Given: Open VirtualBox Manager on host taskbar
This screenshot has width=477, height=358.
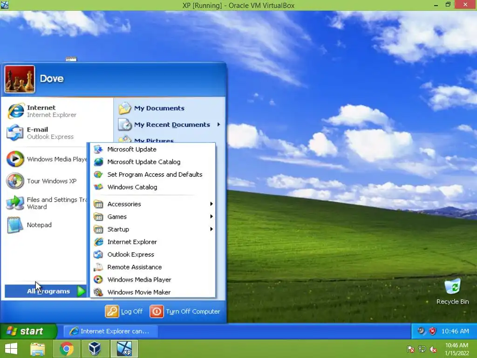Looking at the screenshot, I should [x=95, y=349].
